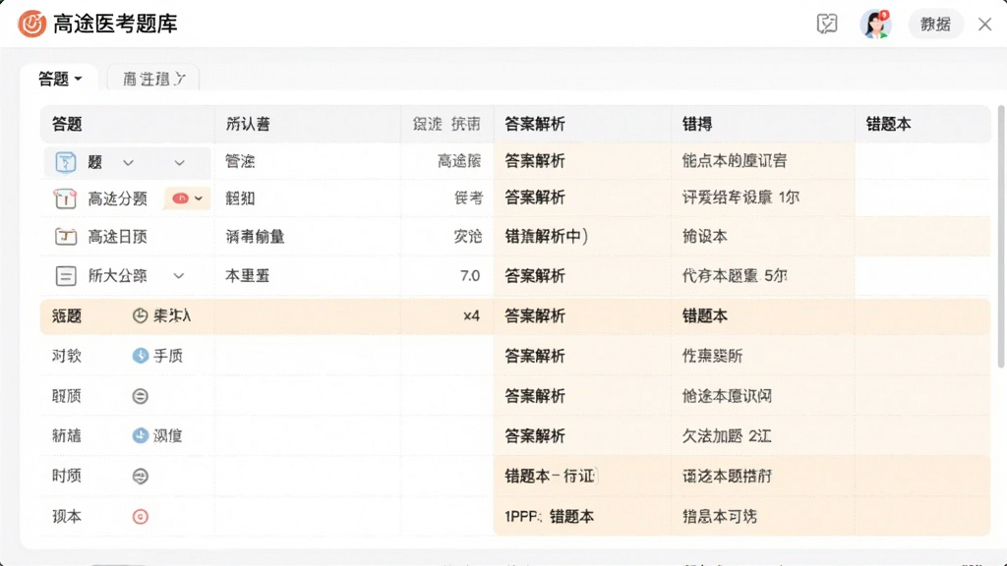Open the 答题 dropdown tab
This screenshot has height=566, width=1007.
coord(60,79)
